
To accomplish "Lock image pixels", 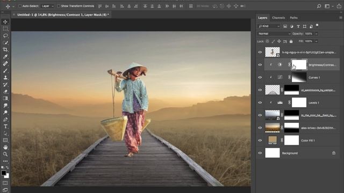I will coord(273,41).
